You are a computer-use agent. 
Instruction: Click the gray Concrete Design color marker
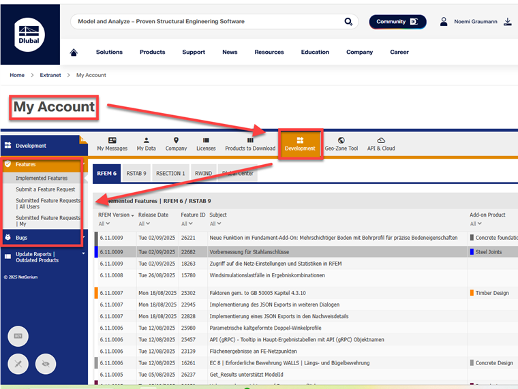(x=472, y=363)
